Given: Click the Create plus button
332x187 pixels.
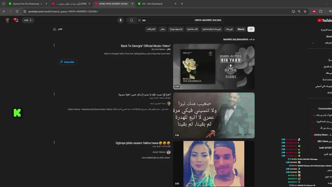Looking at the screenshot, I should click(x=28, y=20).
